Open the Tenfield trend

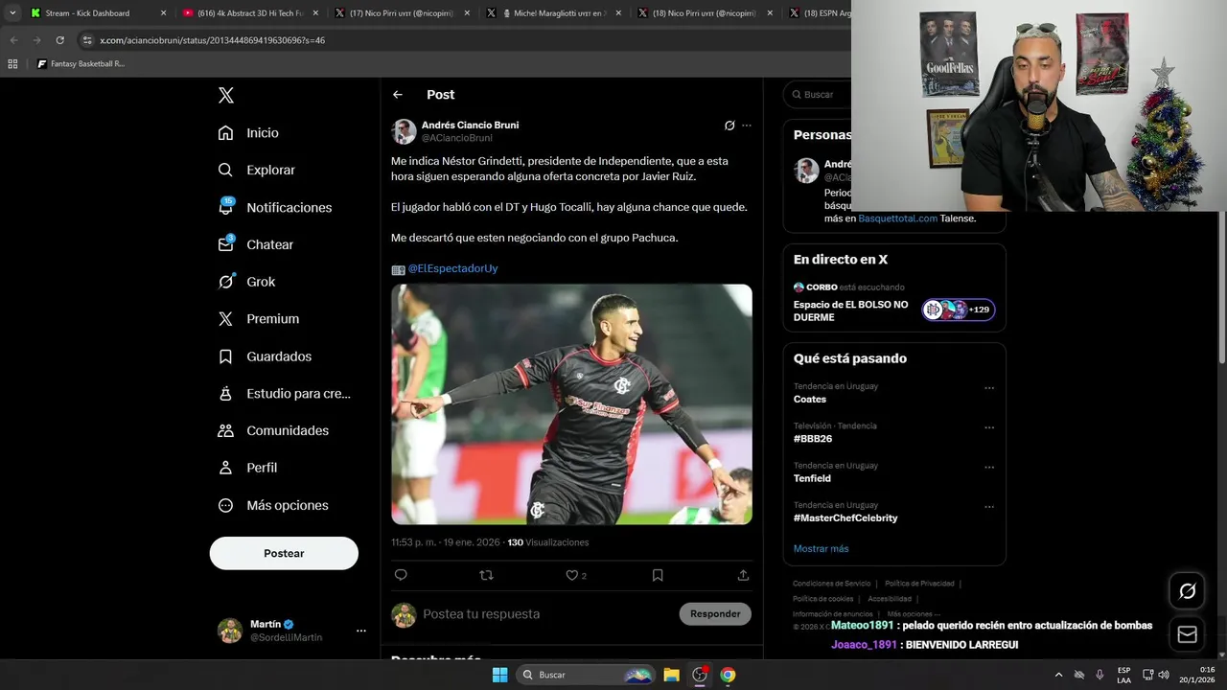click(x=812, y=478)
